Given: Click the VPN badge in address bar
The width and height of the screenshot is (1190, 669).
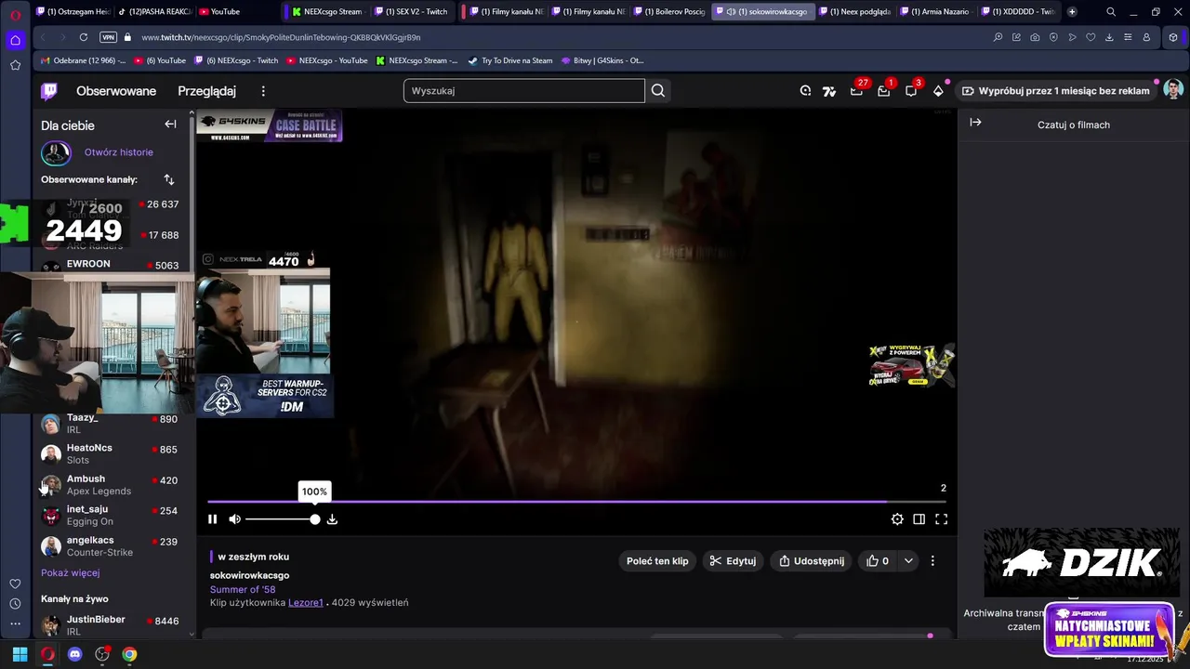Looking at the screenshot, I should click(108, 37).
